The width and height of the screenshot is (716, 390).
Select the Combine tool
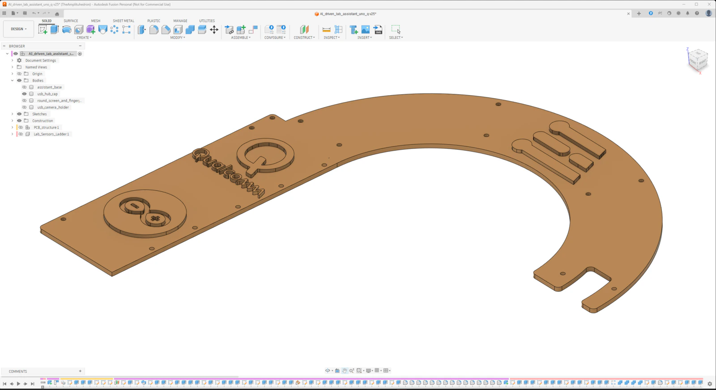190,29
